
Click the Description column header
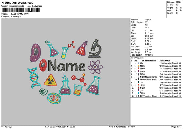point(151,60)
